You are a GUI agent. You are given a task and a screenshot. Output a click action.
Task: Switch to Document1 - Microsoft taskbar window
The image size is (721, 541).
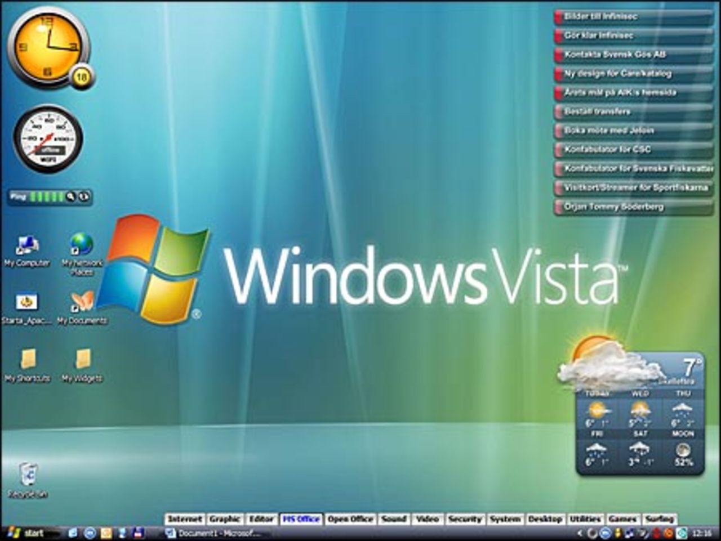213,533
